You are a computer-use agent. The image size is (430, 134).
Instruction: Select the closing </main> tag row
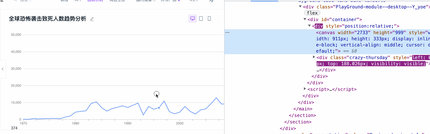click(x=303, y=109)
